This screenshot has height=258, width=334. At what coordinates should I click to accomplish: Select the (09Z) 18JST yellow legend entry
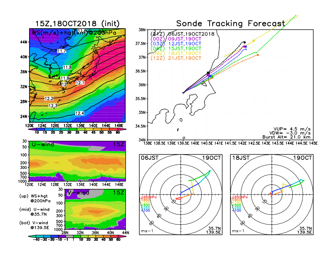[176, 53]
